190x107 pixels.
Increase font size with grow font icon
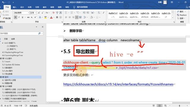[x=39, y=13]
